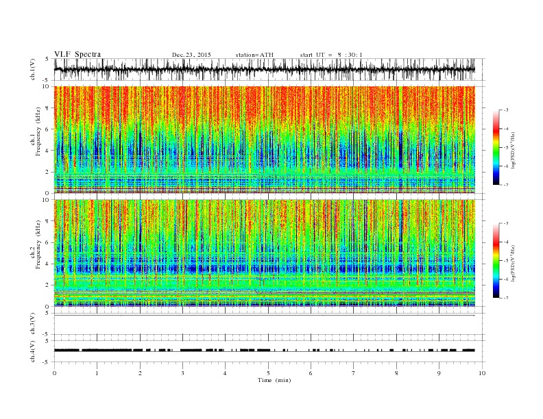Image resolution: width=543 pixels, height=419 pixels.
Task: Select log(PSD) label beside ch.2 color bar
Action: click(x=513, y=263)
